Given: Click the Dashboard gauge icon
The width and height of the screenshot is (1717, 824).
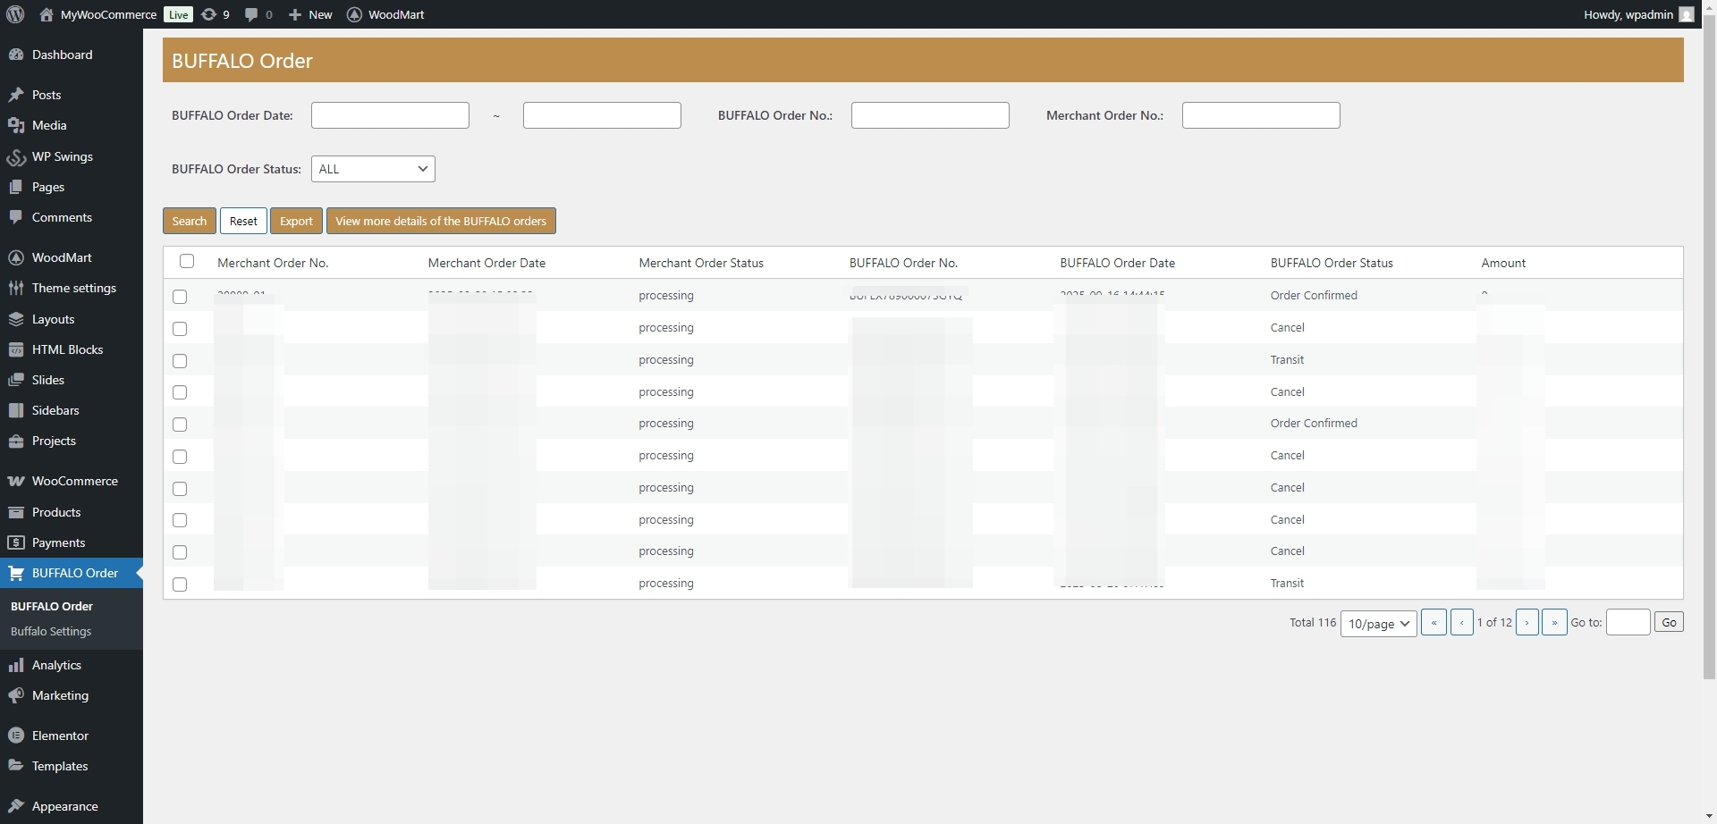Looking at the screenshot, I should coord(16,55).
